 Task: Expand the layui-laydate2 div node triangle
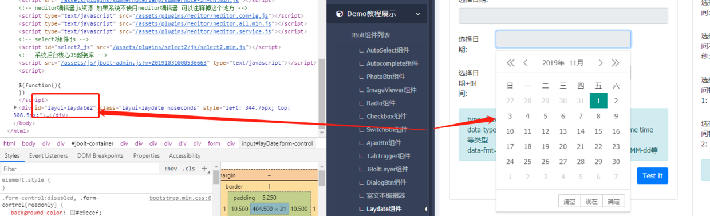point(15,107)
